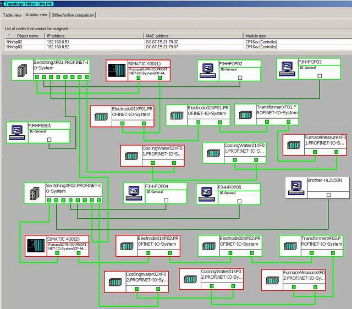Click the last port of SwitchingXF02
352x309 pixels.
[x=99, y=200]
